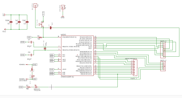Select the reset pushbutton switch symbol
The width and height of the screenshot is (182, 98).
pyautogui.click(x=42, y=24)
